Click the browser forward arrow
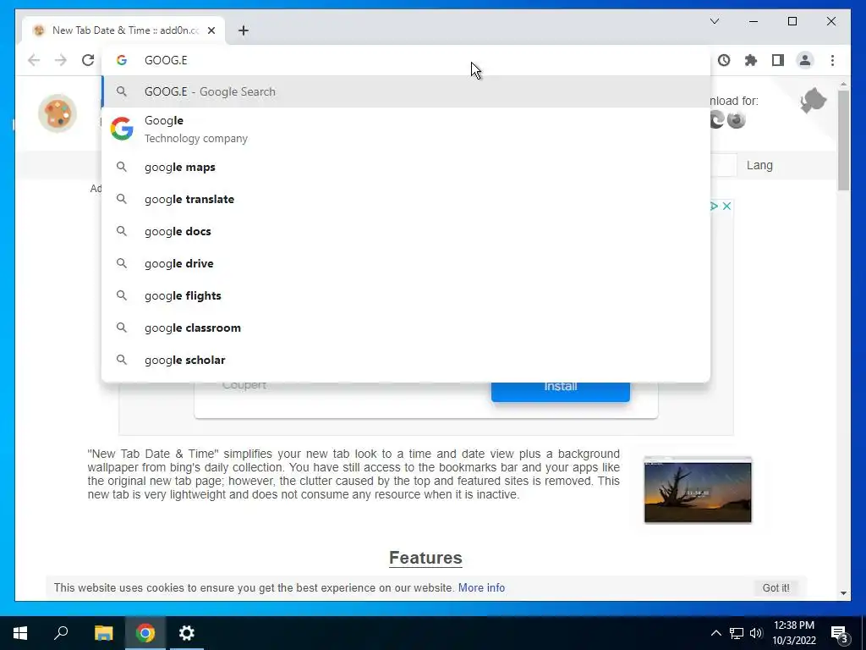 [x=61, y=60]
